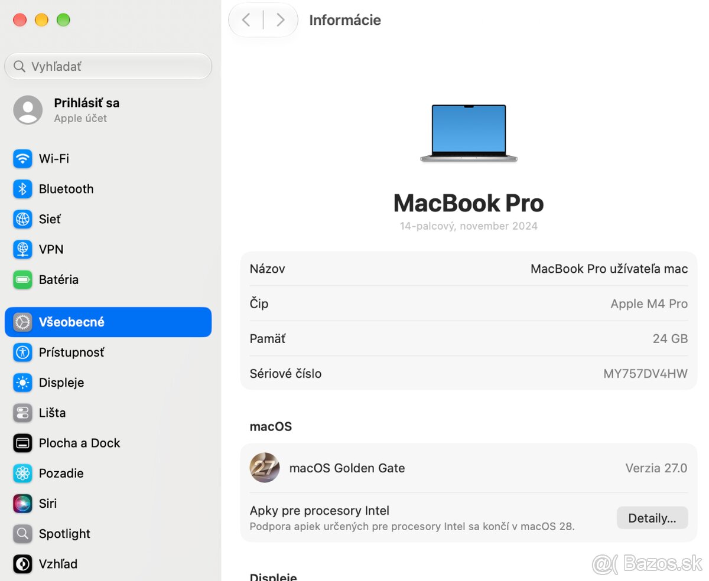The image size is (709, 581).
Task: Click the 'Názov' row label
Action: click(x=267, y=269)
